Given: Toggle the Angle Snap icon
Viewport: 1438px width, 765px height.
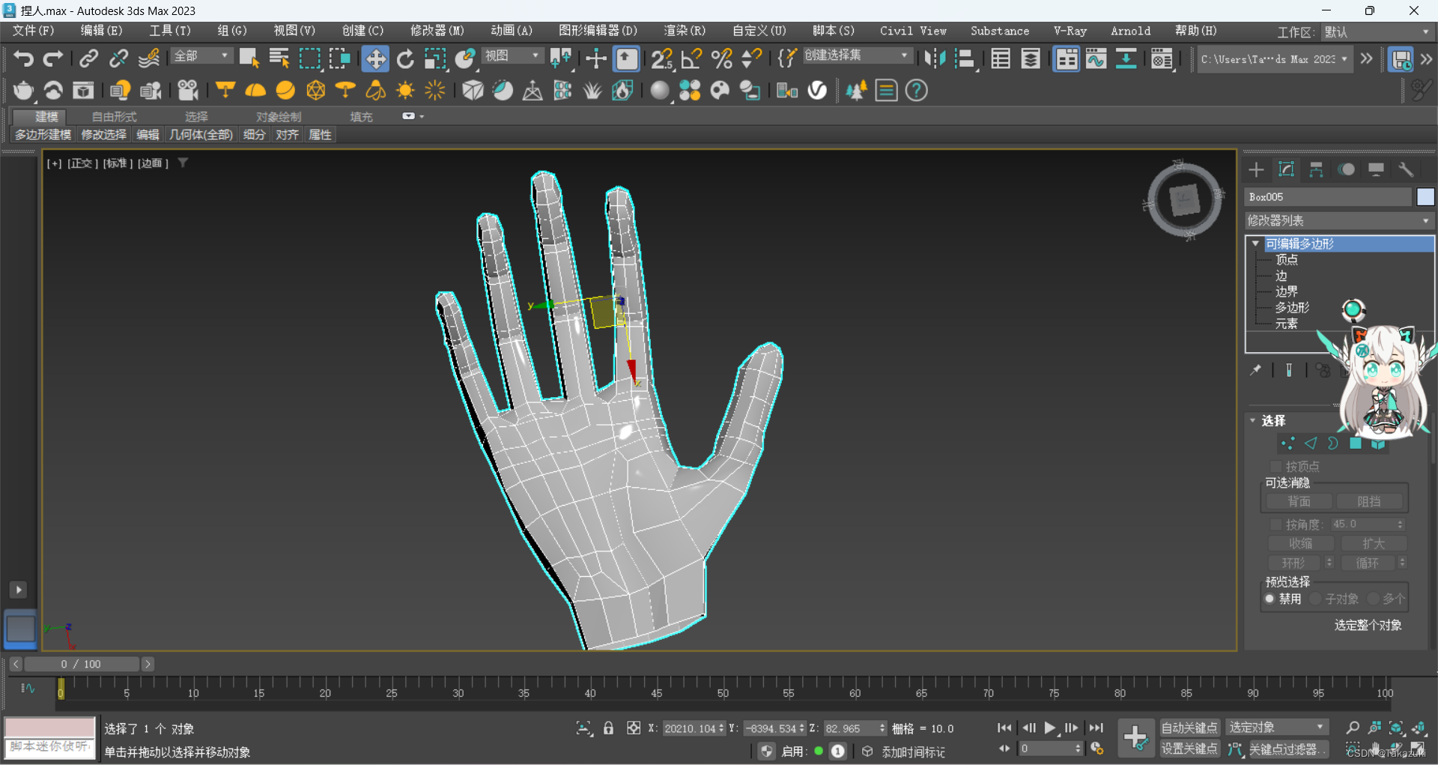Looking at the screenshot, I should (691, 59).
